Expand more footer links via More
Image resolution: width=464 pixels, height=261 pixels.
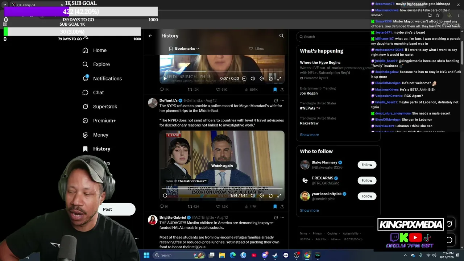(x=336, y=239)
